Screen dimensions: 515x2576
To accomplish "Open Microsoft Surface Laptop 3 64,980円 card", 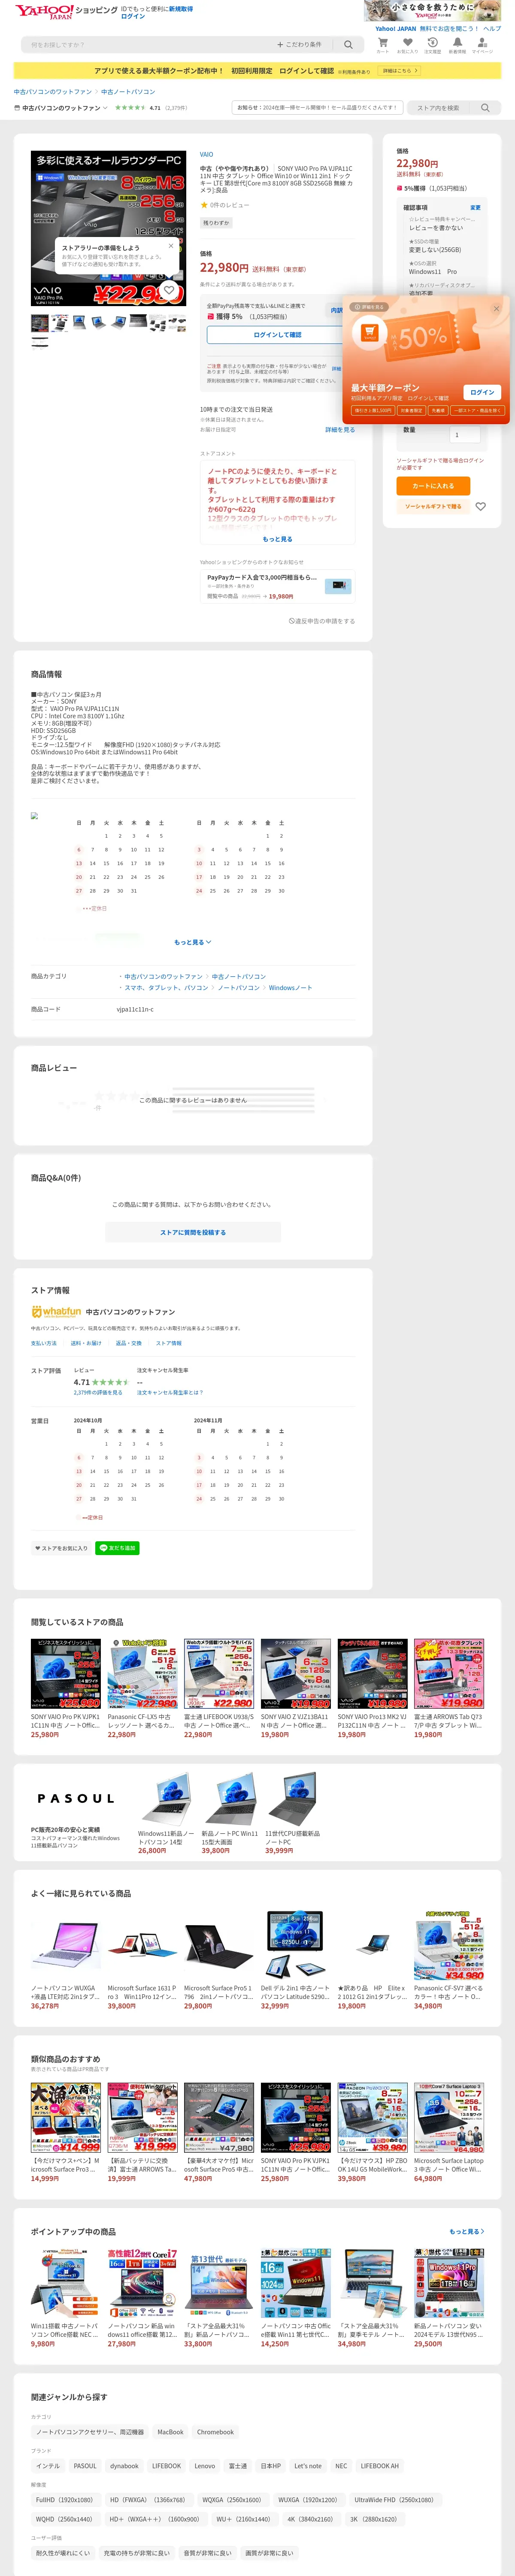I will 449,2132.
